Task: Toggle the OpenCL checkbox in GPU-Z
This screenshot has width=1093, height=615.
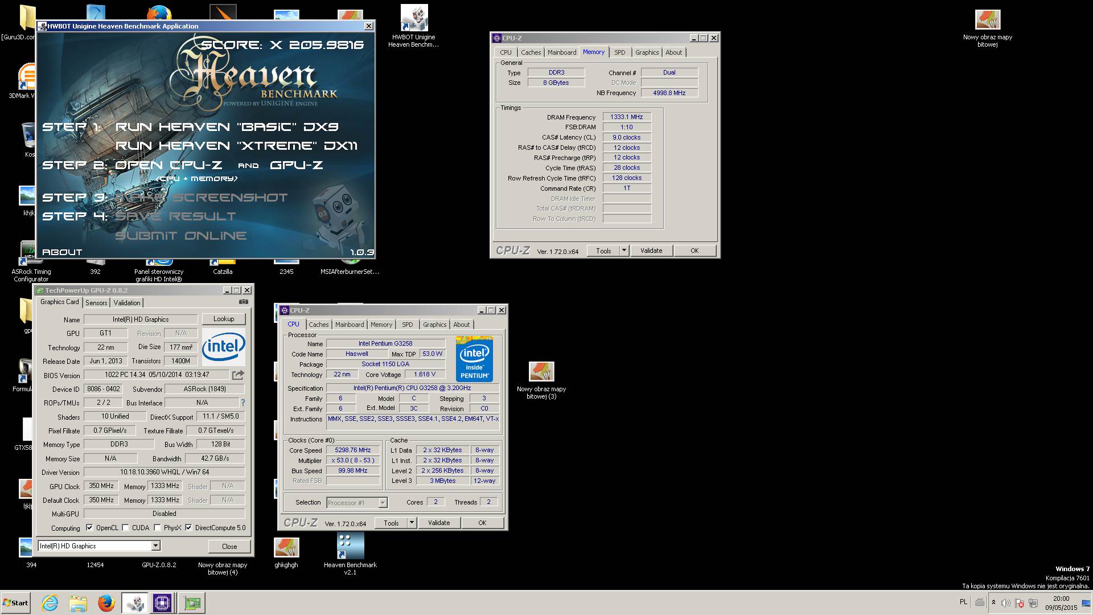Action: (89, 528)
